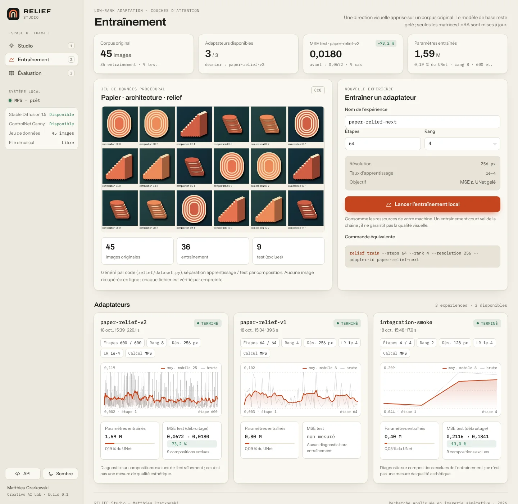The image size is (518, 504).
Task: Click the 'File de calcul' Libre row
Action: pyautogui.click(x=41, y=143)
